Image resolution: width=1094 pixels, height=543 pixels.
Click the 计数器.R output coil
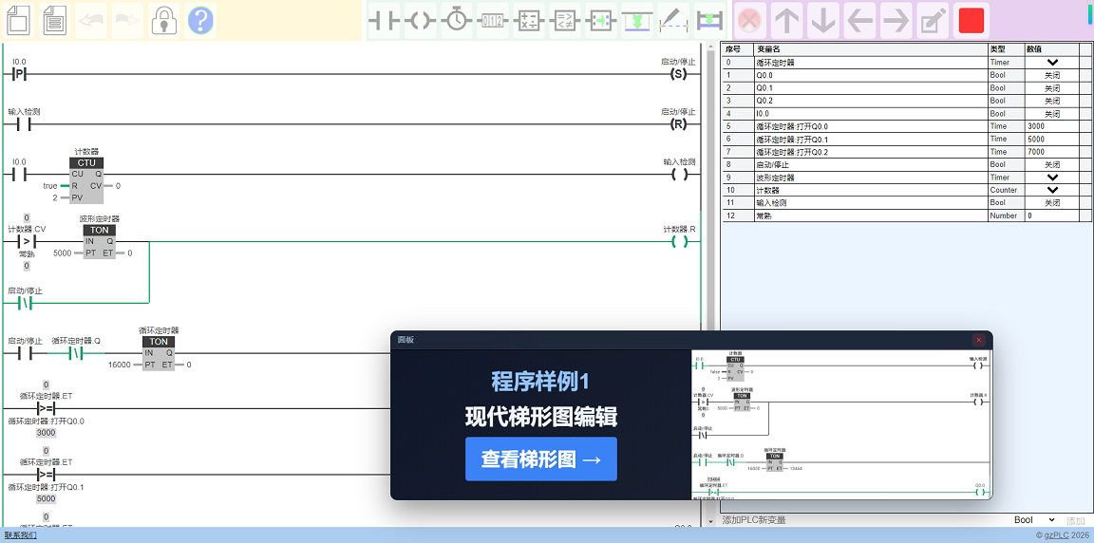[x=679, y=241]
